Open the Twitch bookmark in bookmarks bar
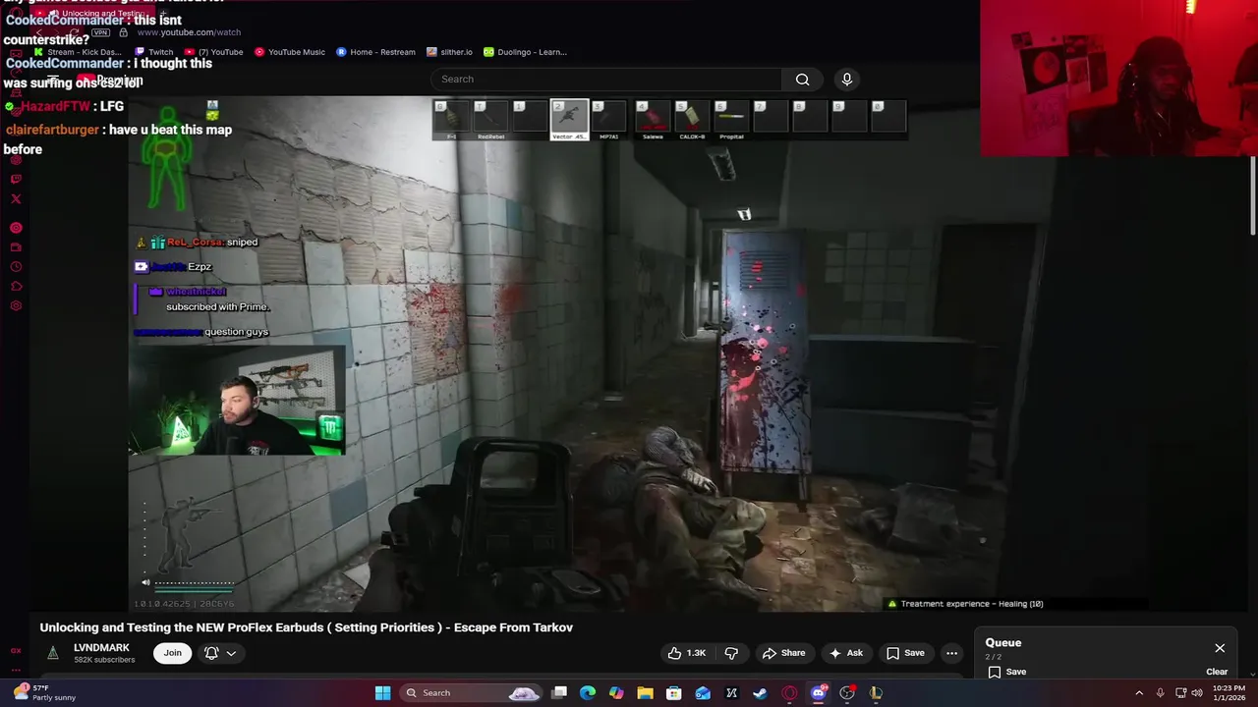The width and height of the screenshot is (1258, 707). [154, 52]
